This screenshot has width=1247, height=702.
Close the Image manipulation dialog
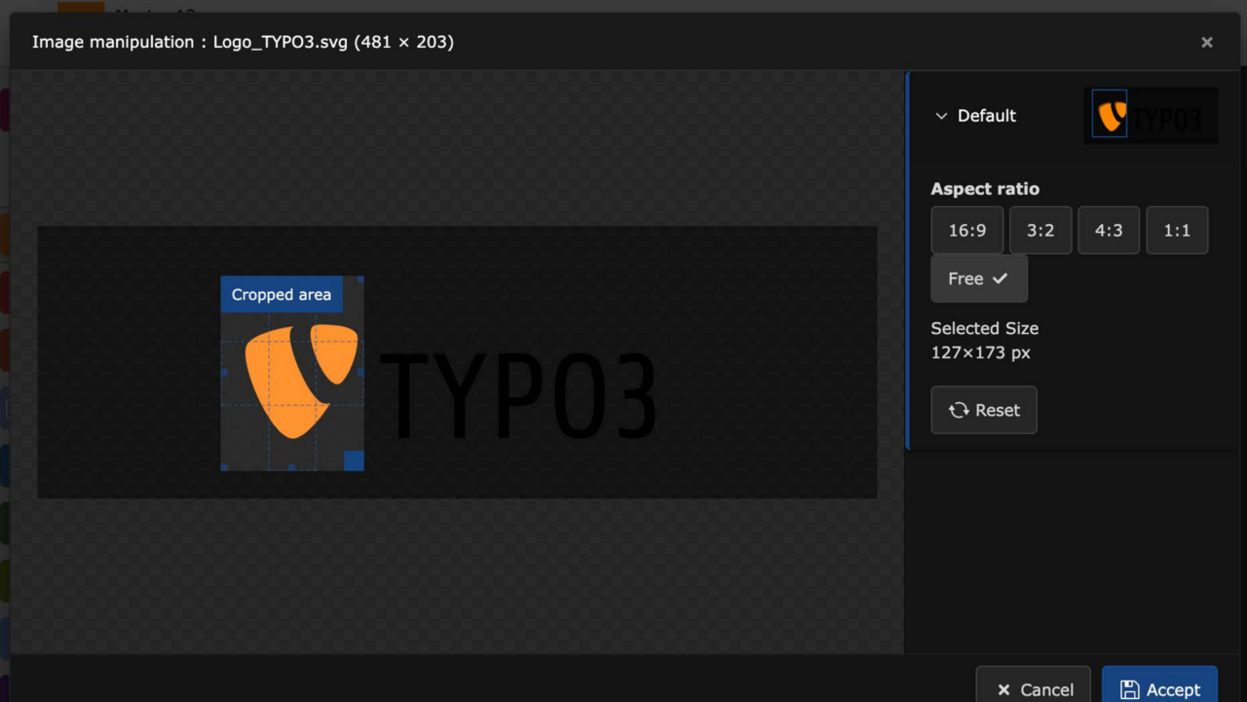coord(1206,42)
